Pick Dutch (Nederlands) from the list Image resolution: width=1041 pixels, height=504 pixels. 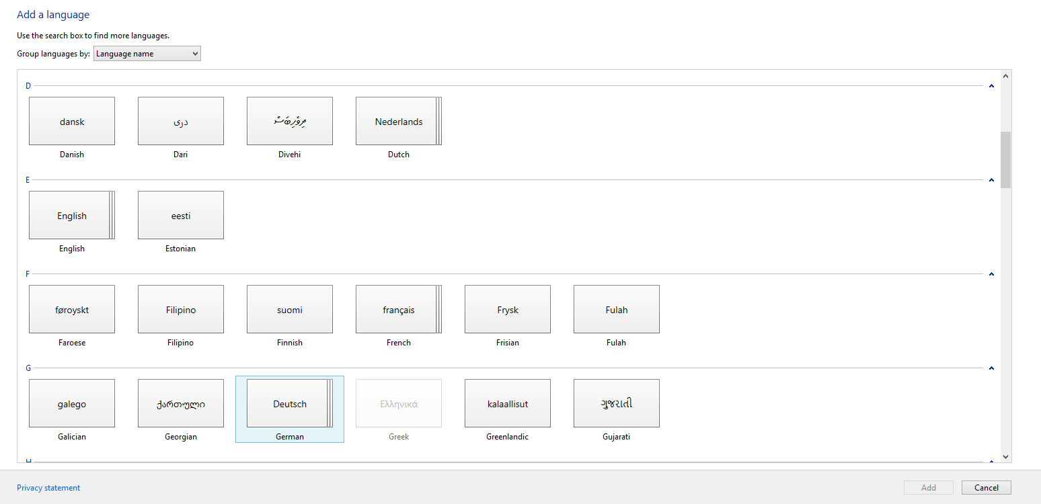tap(398, 121)
